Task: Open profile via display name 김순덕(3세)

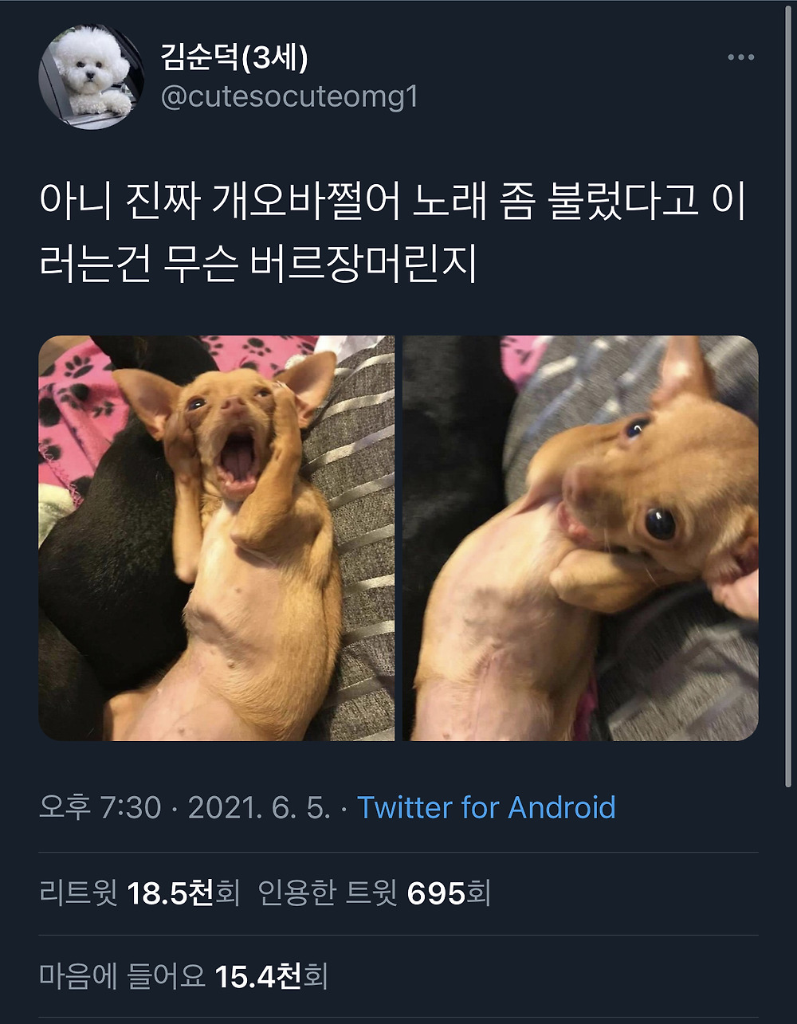Action: click(234, 57)
